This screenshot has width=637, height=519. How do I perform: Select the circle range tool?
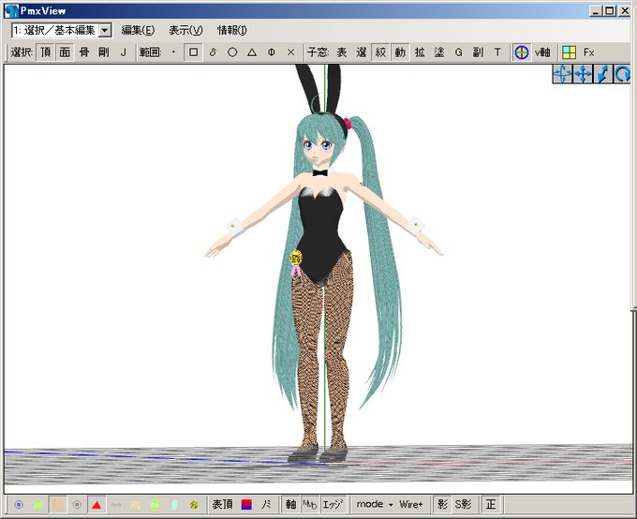232,52
